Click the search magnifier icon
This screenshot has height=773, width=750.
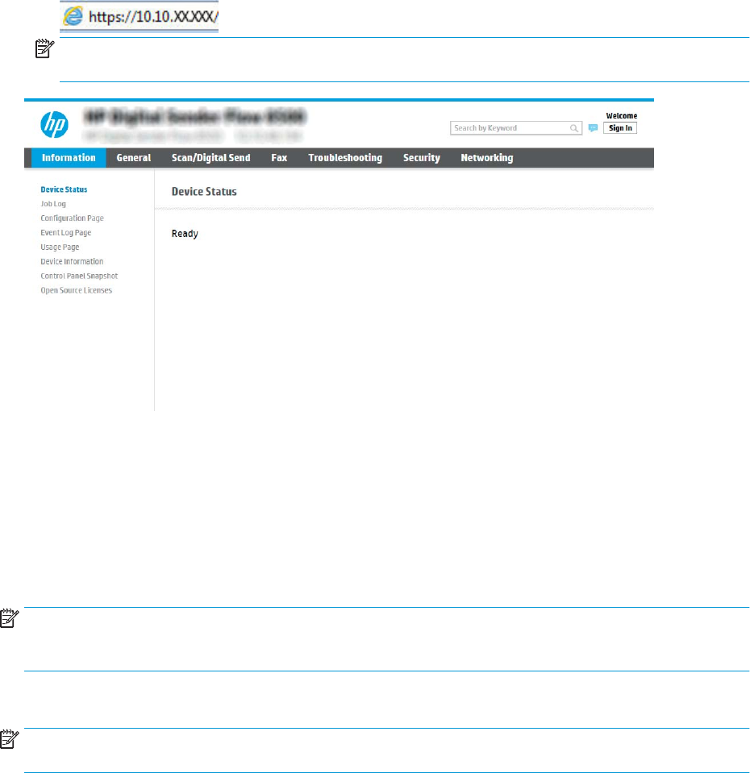pos(574,128)
